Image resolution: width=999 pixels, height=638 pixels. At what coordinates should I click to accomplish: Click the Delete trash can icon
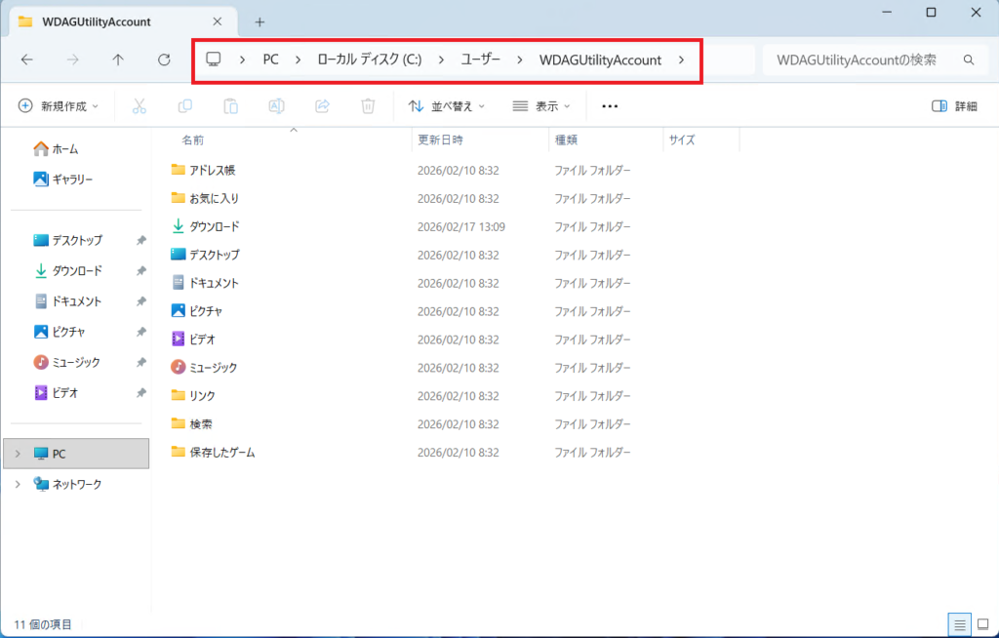point(368,106)
